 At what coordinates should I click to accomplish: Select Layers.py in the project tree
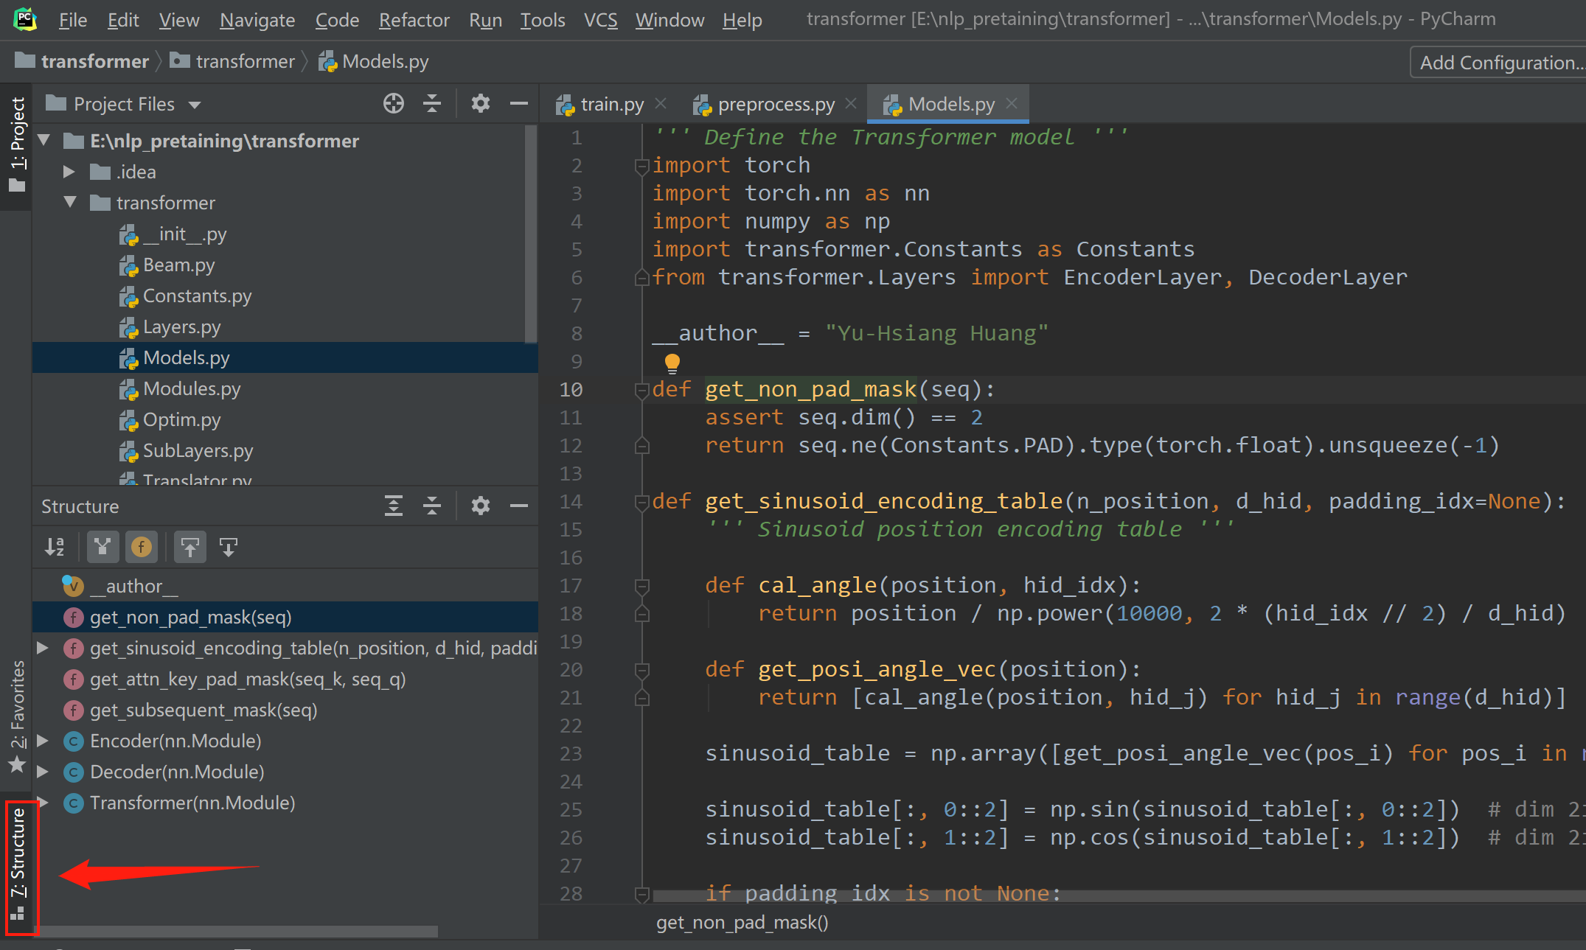coord(181,327)
